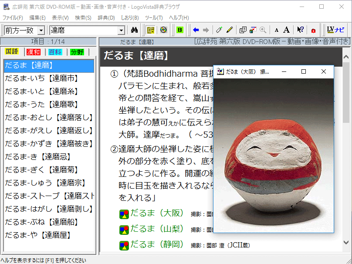The image size is (352, 264).
Task: Select the だるま-しゅう【達磨宗】 entry
Action: point(49,183)
